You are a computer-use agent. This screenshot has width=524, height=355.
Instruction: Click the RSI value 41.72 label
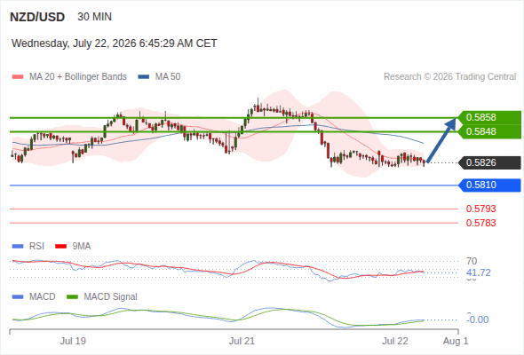click(x=479, y=272)
